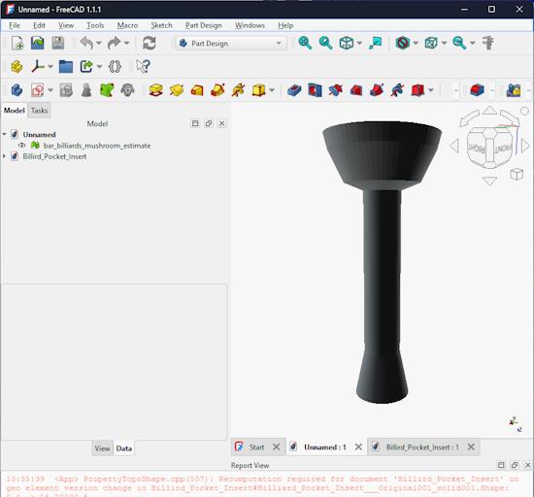Open the standard views dropdown arrow
Screen dimensions: 534x497
click(359, 44)
